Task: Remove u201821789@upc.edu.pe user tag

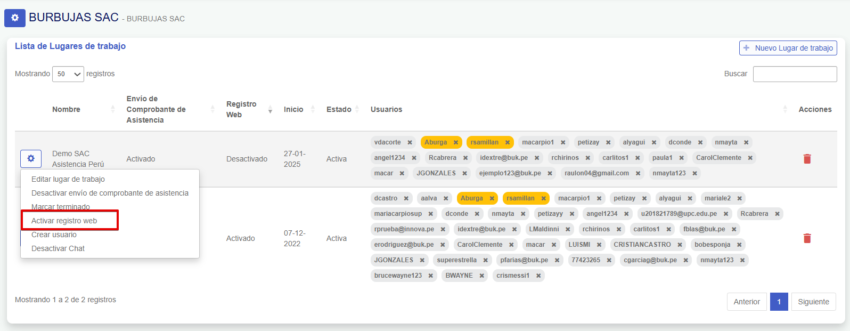Action: (726, 214)
